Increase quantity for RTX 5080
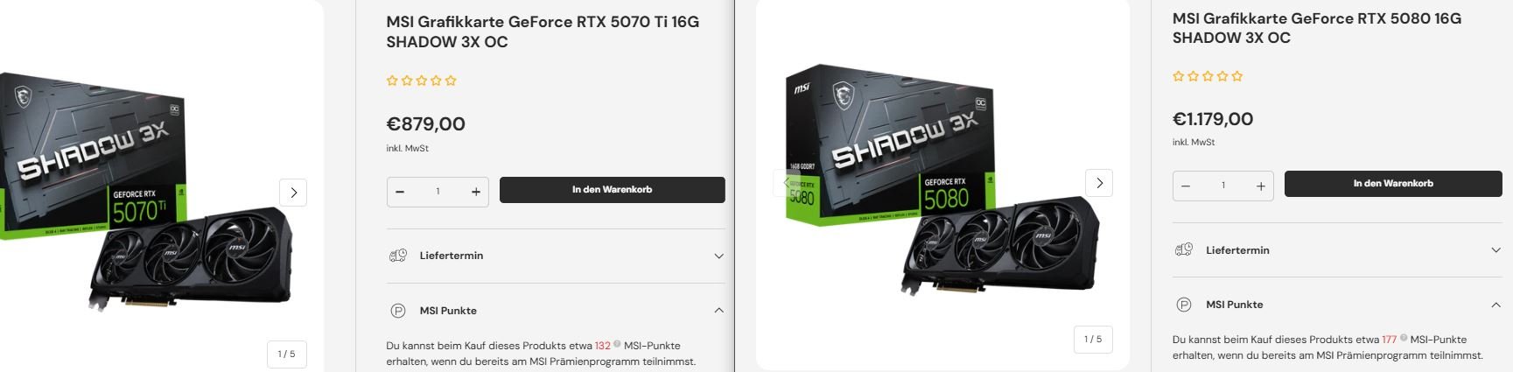 click(1260, 186)
